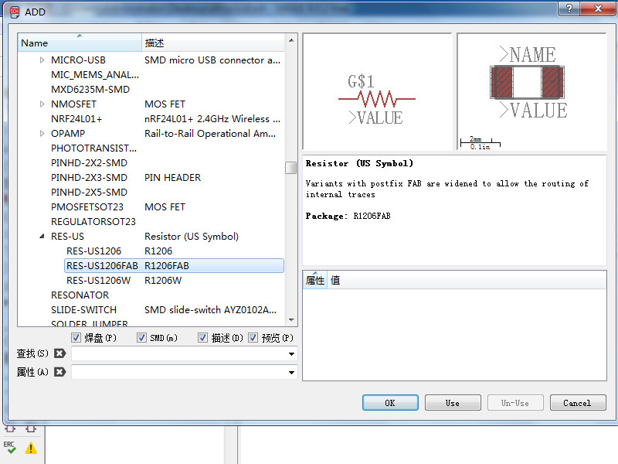This screenshot has height=464, width=618.
Task: Sort by the Name column header
Action: tap(80, 43)
